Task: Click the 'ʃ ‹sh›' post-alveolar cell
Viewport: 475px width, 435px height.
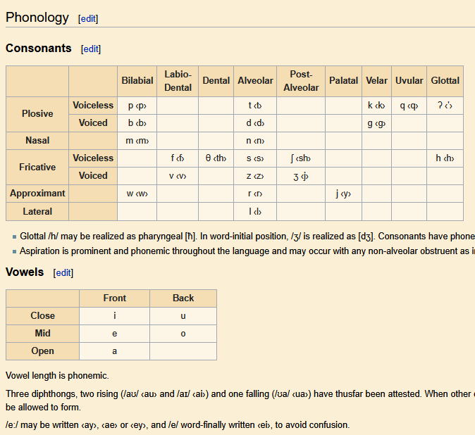Action: [x=301, y=158]
